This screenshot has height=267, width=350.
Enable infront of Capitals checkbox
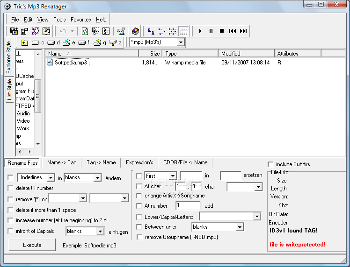point(10,231)
